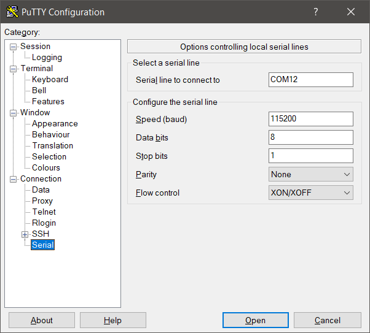Collapse the Window tree node
Screen dimensions: 370x333
click(x=13, y=113)
